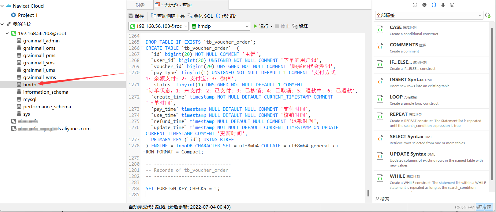496x212 pixels.
Task: Click the table grid icon in right panel
Action: coord(443,5)
